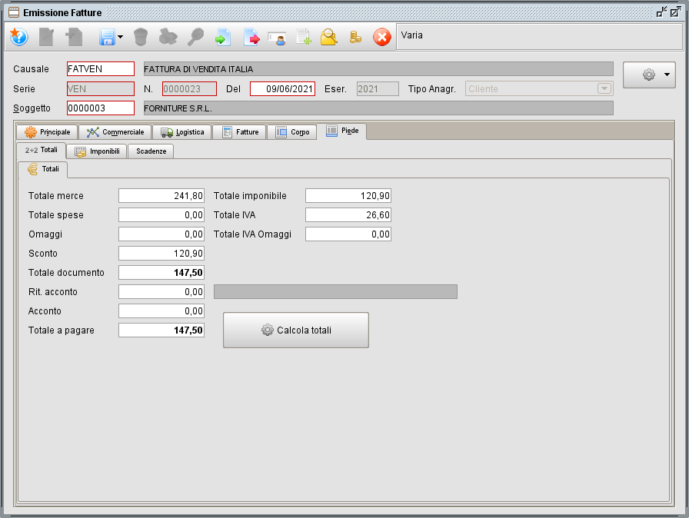
Task: Click the red arrow export icon
Action: (250, 37)
